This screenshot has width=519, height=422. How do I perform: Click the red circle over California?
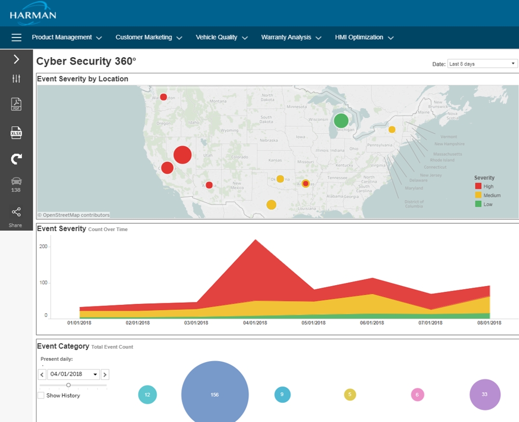coord(167,168)
